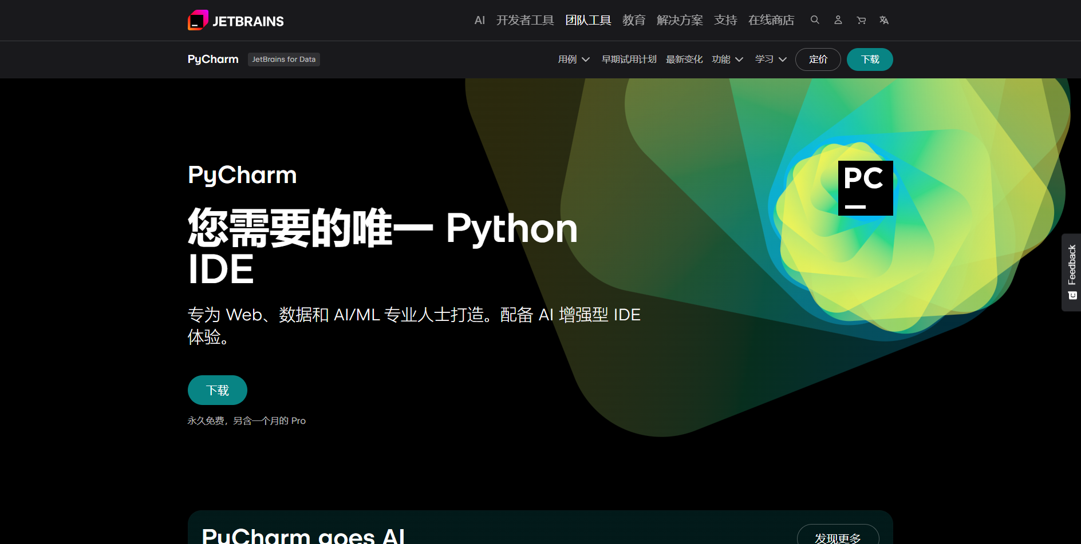Image resolution: width=1081 pixels, height=544 pixels.
Task: Click the JetBrains for Data badge
Action: point(284,59)
